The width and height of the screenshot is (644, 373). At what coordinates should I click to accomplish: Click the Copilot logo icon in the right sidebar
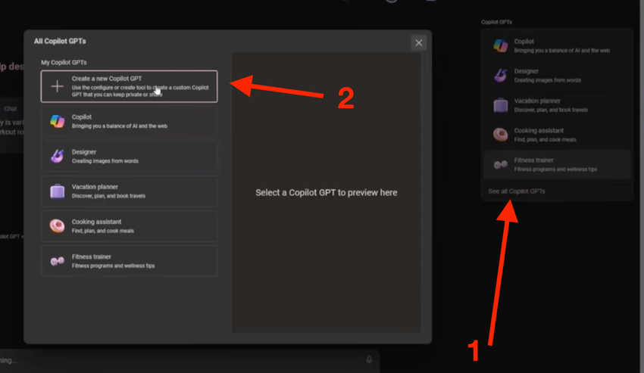pyautogui.click(x=500, y=45)
